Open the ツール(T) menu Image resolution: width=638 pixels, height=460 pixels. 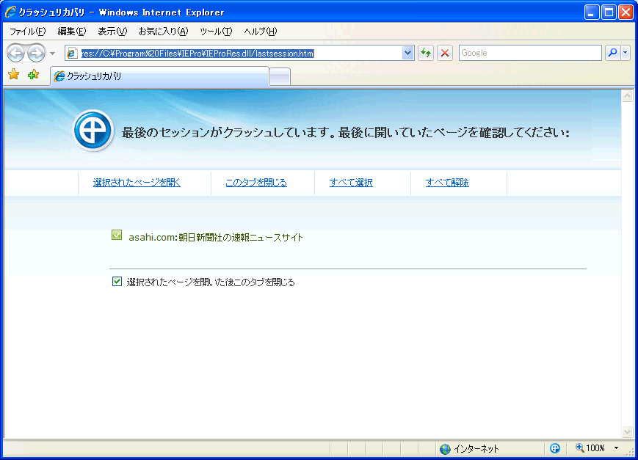pos(216,32)
